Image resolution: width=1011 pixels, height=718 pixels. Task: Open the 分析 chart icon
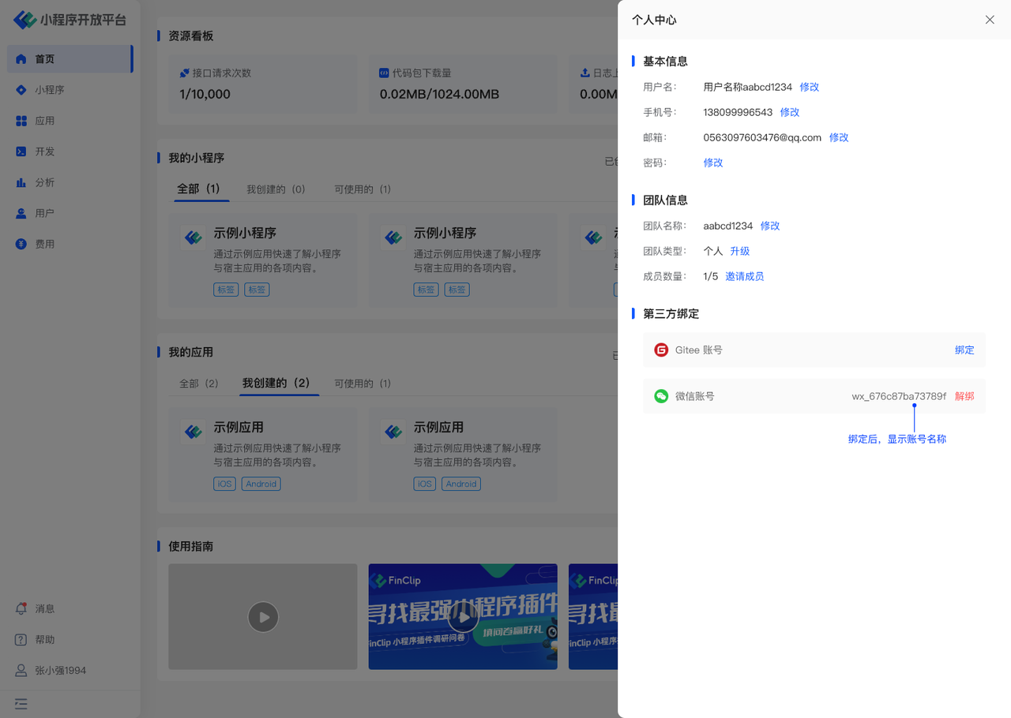point(21,182)
